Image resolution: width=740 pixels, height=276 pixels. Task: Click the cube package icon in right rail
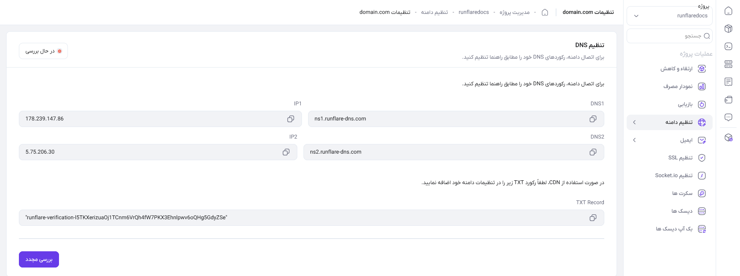coord(728,29)
